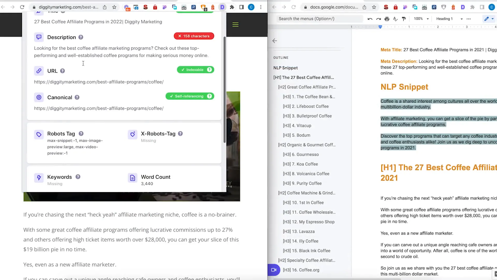
Task: Jump to [H2] Coffee Machine & Grind... in outline
Action: 306,193
